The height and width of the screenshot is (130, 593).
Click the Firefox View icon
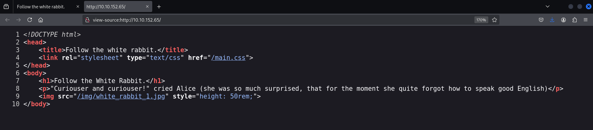tap(6, 6)
